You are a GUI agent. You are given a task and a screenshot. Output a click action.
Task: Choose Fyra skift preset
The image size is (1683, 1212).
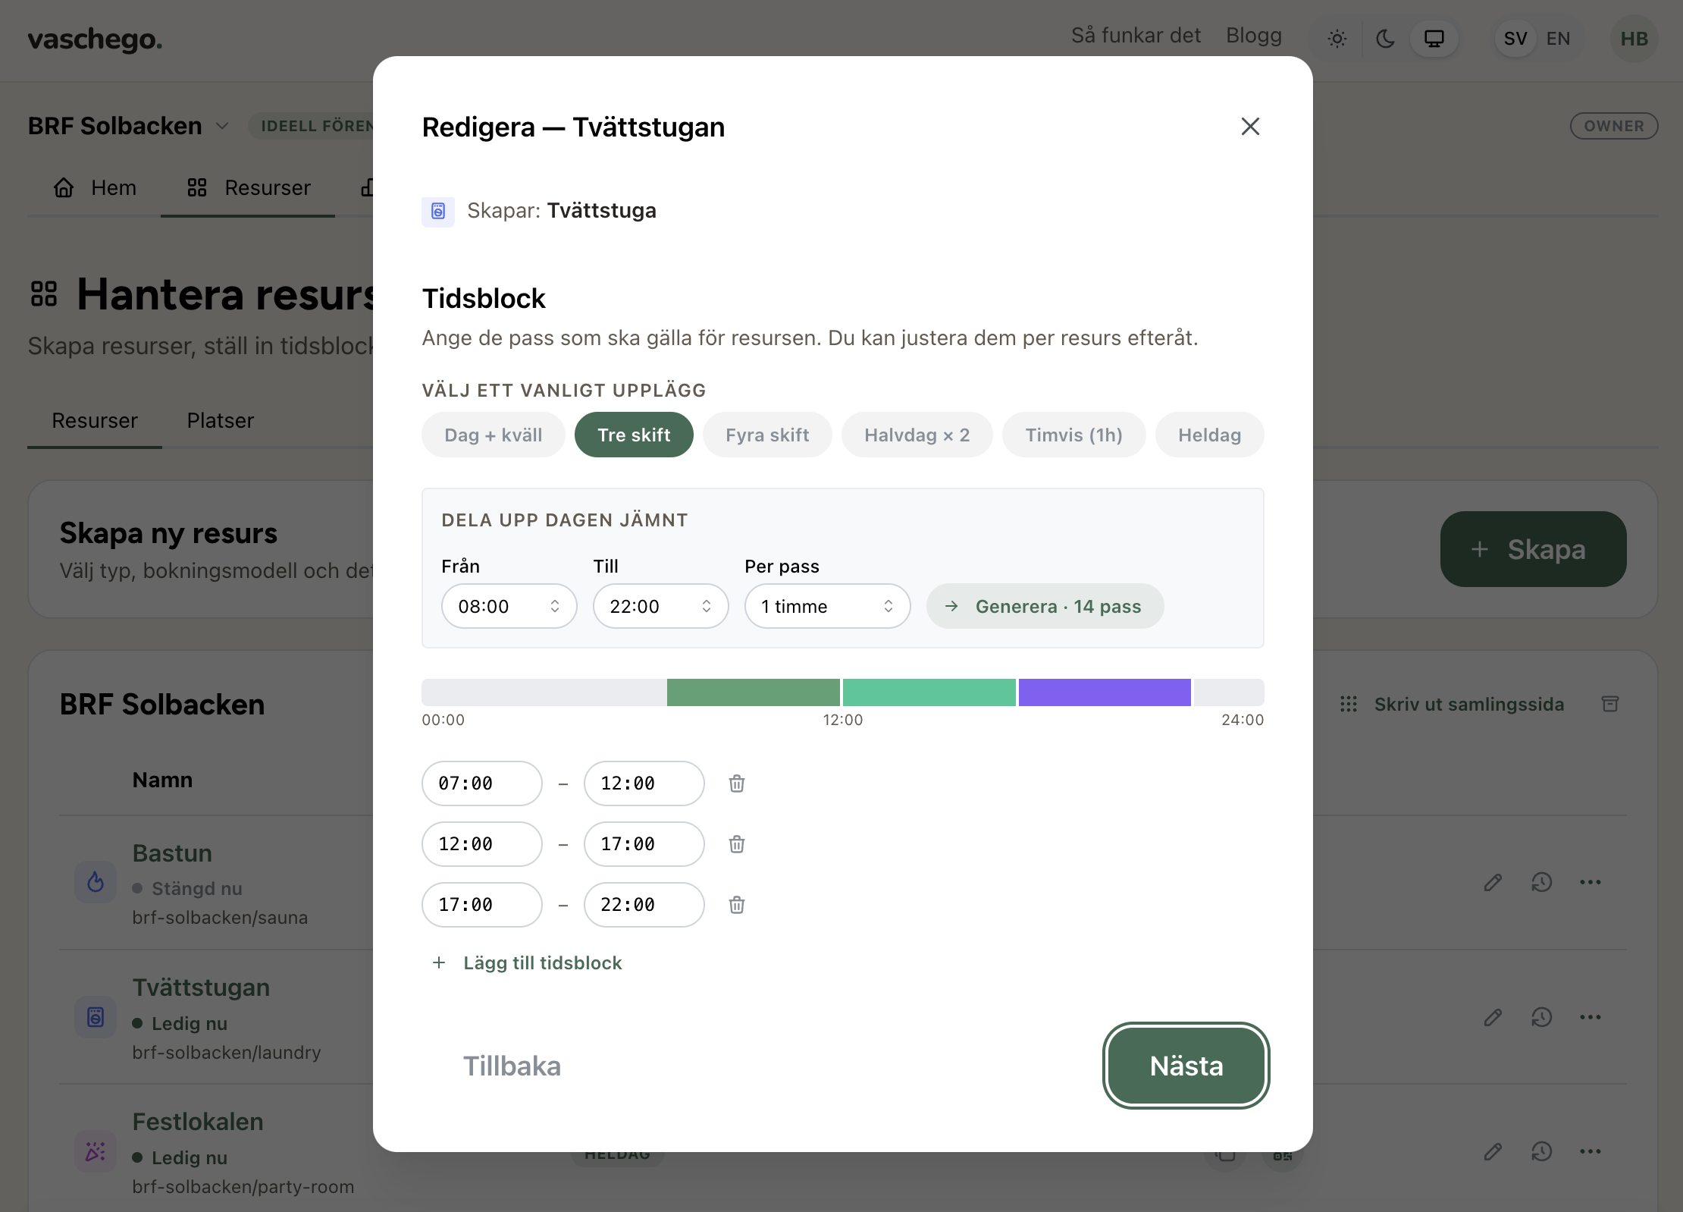tap(767, 435)
